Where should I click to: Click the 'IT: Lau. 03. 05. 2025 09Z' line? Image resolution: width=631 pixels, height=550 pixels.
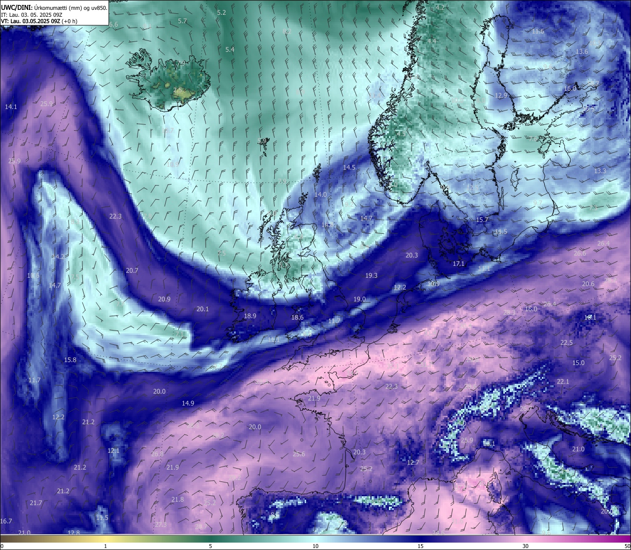click(32, 15)
